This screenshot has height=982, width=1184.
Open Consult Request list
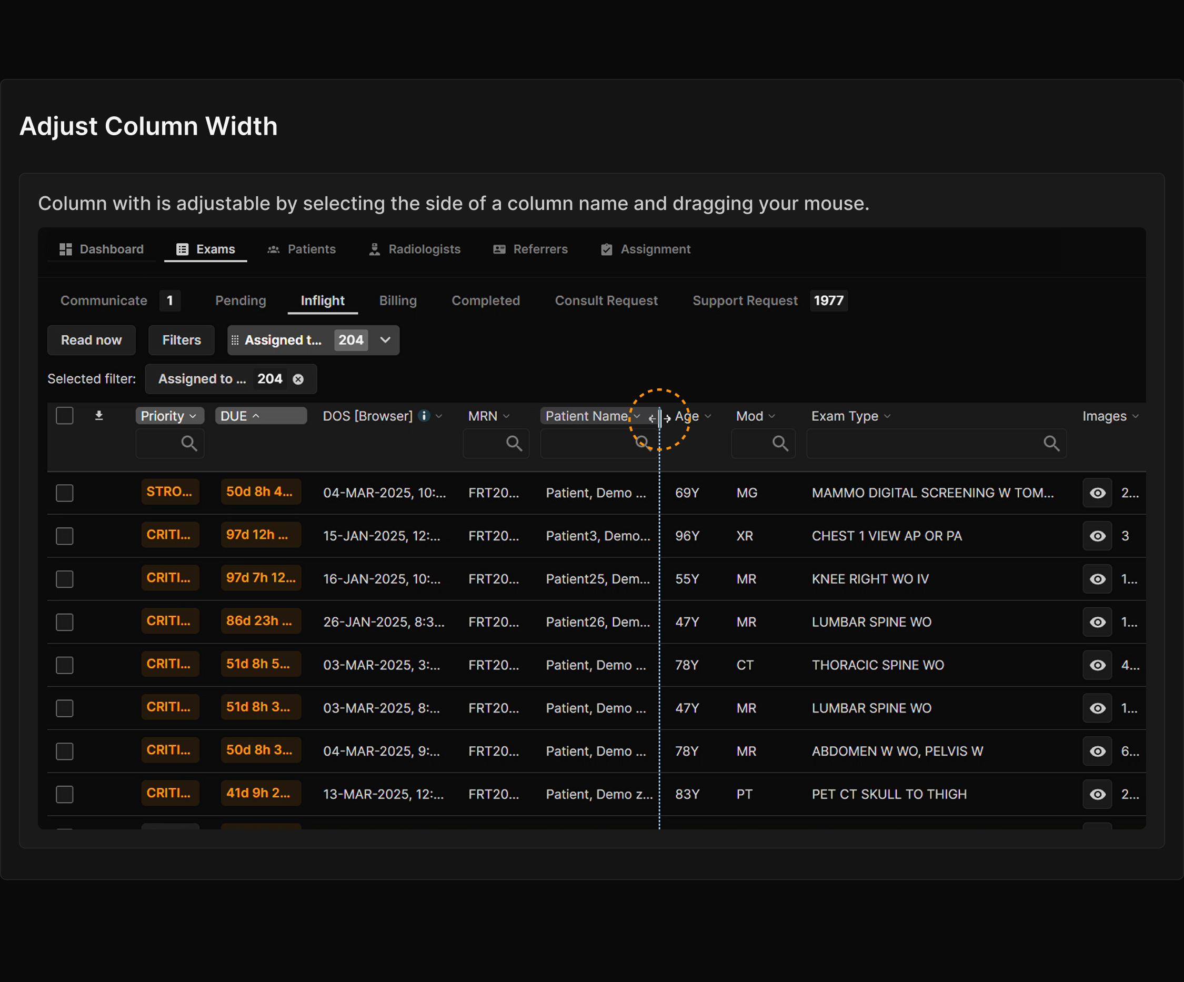click(607, 300)
